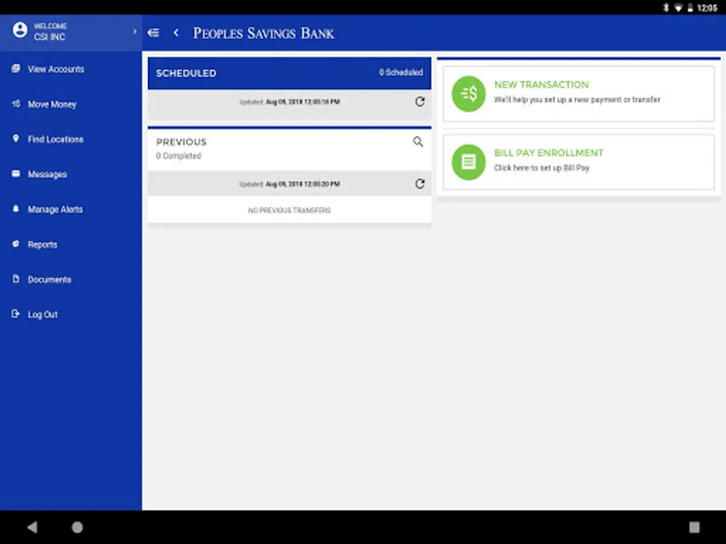Click the green Bill Pay Enrollment icon
Viewport: 726px width, 544px height.
469,162
